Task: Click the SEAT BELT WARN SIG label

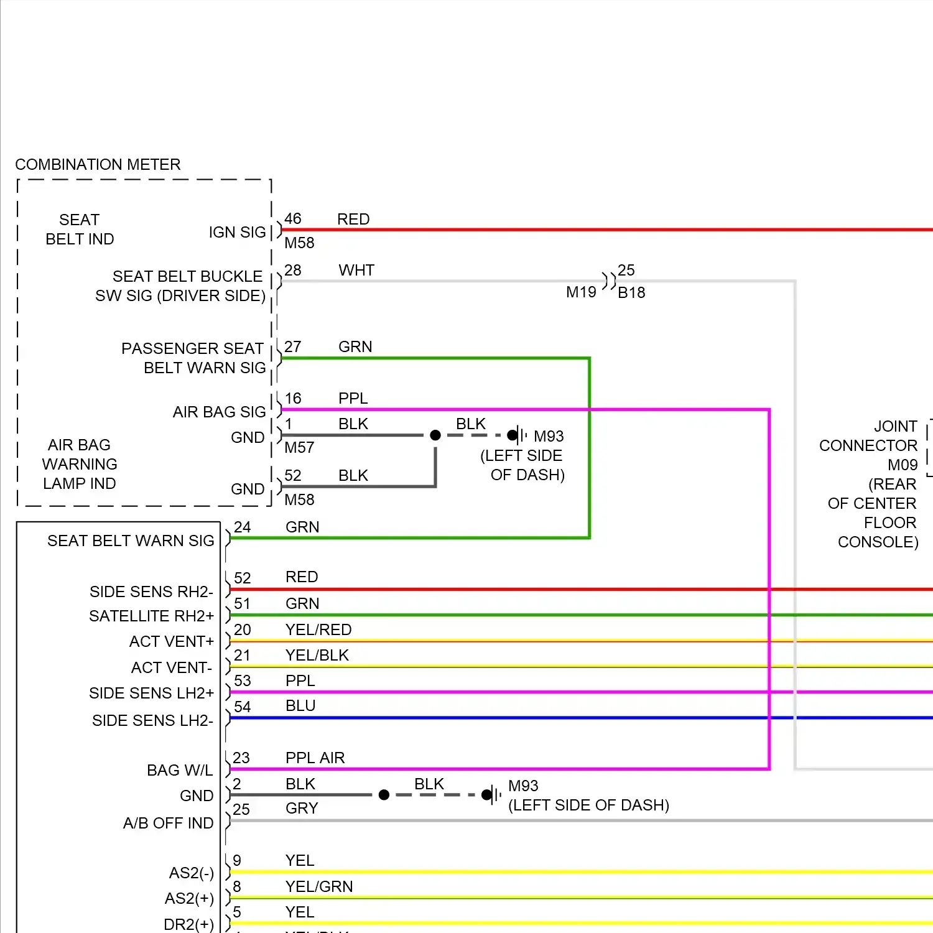Action: coord(131,541)
